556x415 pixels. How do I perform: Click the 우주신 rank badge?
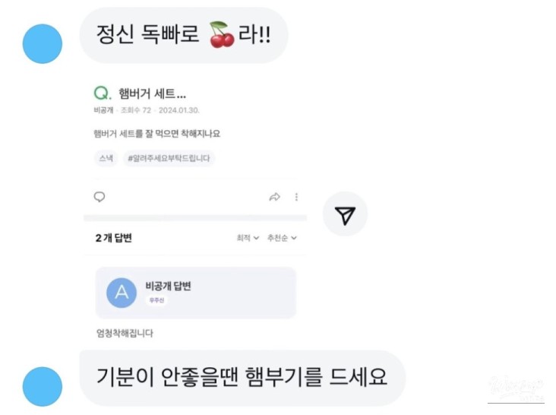click(156, 300)
